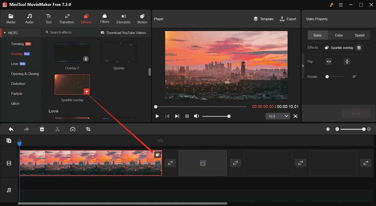Image resolution: width=376 pixels, height=206 pixels.
Task: Adjust the volume slider
Action: point(216,116)
